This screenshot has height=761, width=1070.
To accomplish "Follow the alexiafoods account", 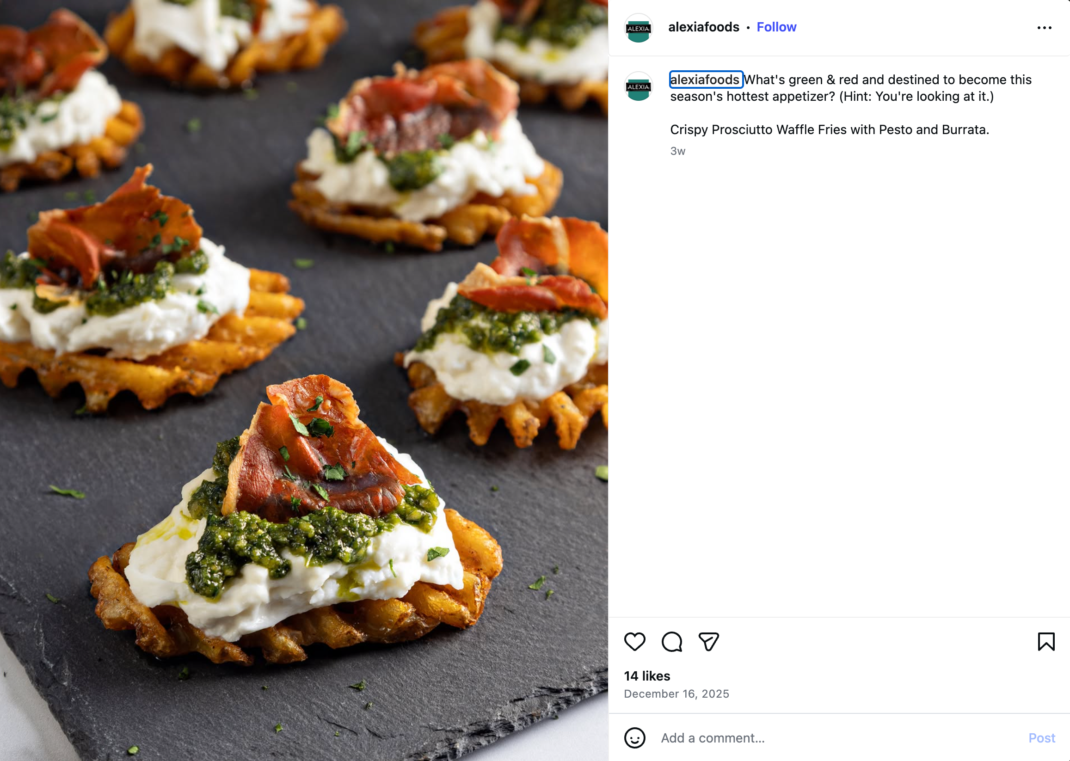I will [x=776, y=27].
